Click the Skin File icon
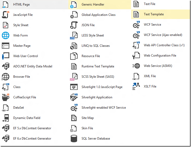Viewport: 191px width, 147px height. (73, 128)
